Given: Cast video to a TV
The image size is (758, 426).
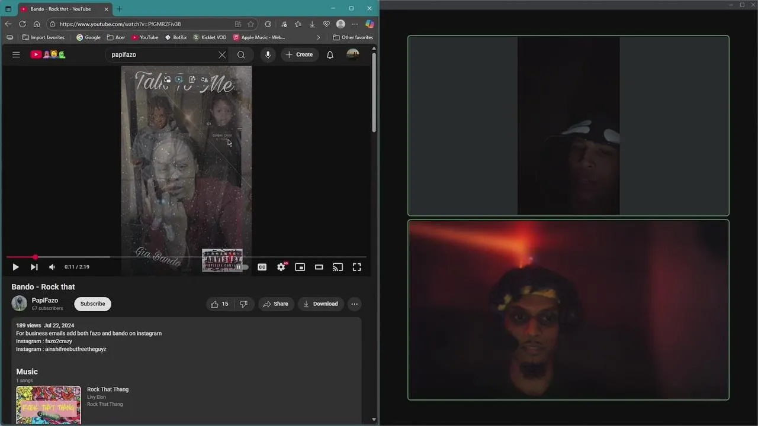Looking at the screenshot, I should pyautogui.click(x=338, y=267).
